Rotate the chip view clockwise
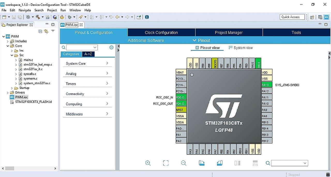The image size is (331, 177). pyautogui.click(x=201, y=163)
